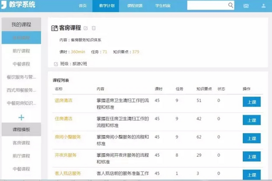
Task: Open the 退房清洁 course link
Action: pos(63,100)
